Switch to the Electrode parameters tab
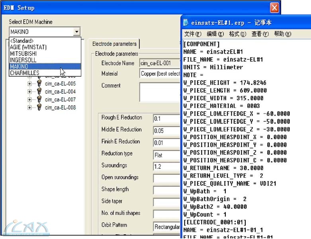Image resolution: width=311 pixels, height=239 pixels. 113,44
